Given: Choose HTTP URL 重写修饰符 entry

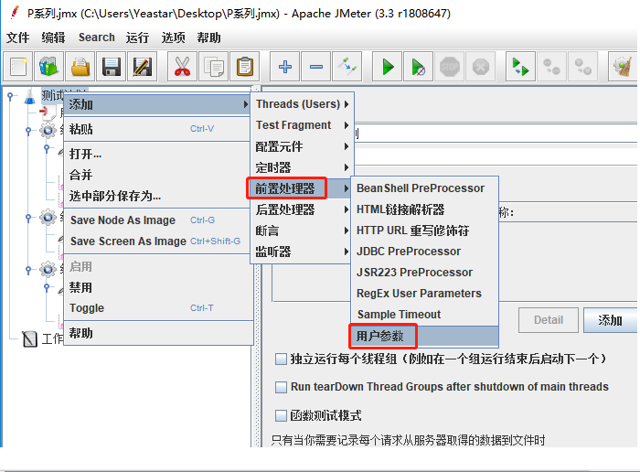Looking at the screenshot, I should click(425, 231).
